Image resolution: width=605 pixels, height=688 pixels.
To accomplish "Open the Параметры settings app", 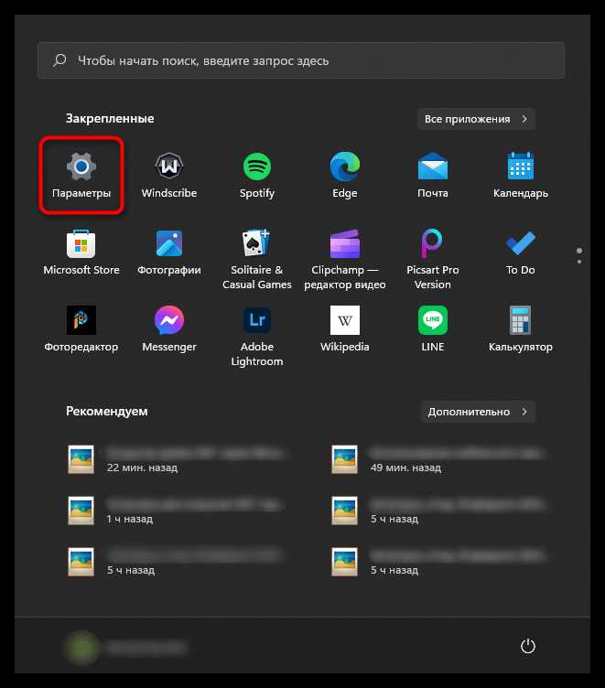I will pyautogui.click(x=81, y=176).
